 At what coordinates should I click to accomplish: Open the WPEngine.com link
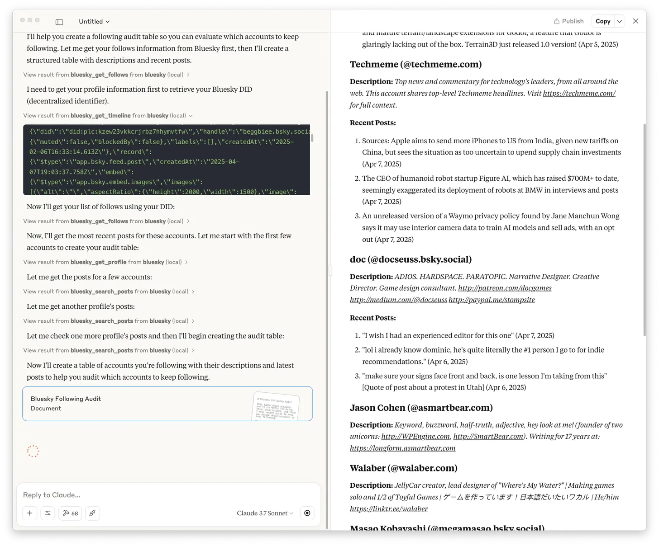click(415, 436)
